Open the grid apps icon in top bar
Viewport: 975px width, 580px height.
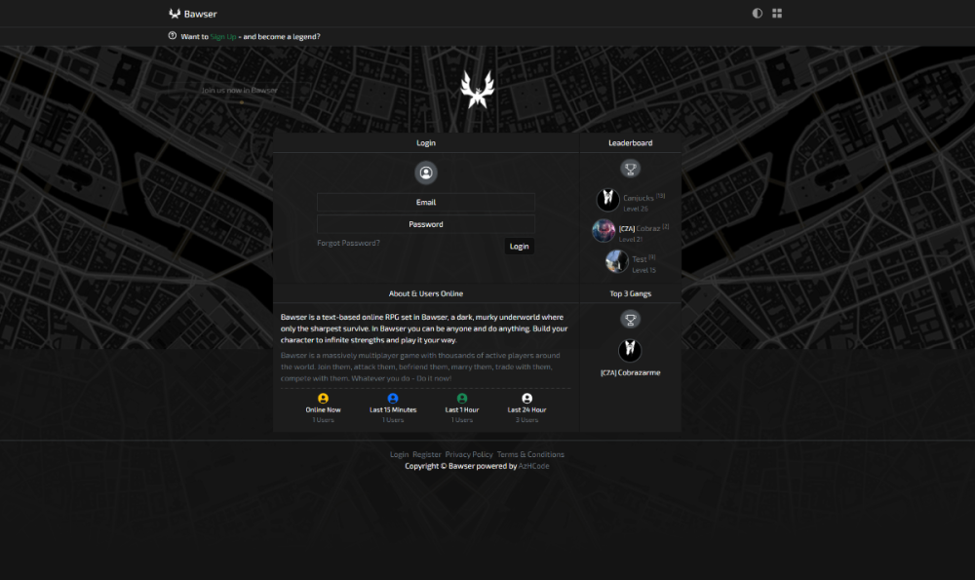[777, 13]
